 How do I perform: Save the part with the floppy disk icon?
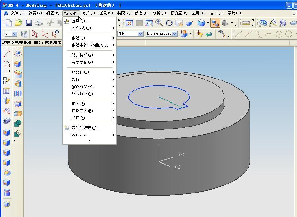29,23
